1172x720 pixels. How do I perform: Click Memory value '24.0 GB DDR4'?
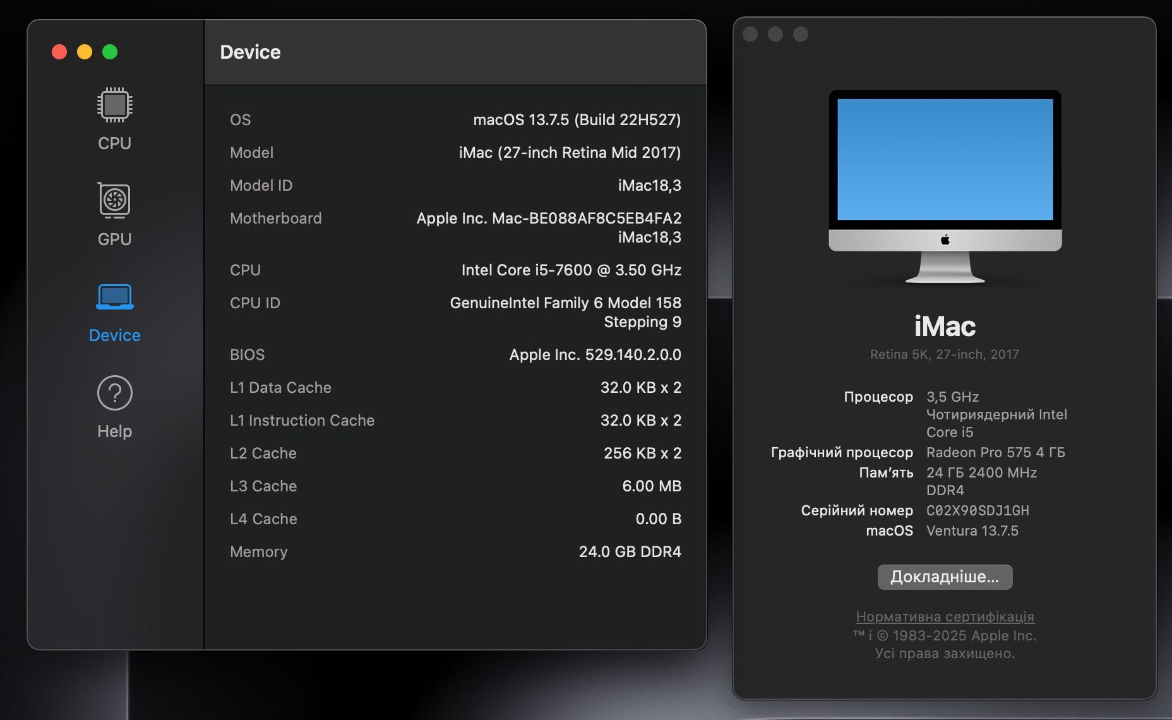point(630,551)
